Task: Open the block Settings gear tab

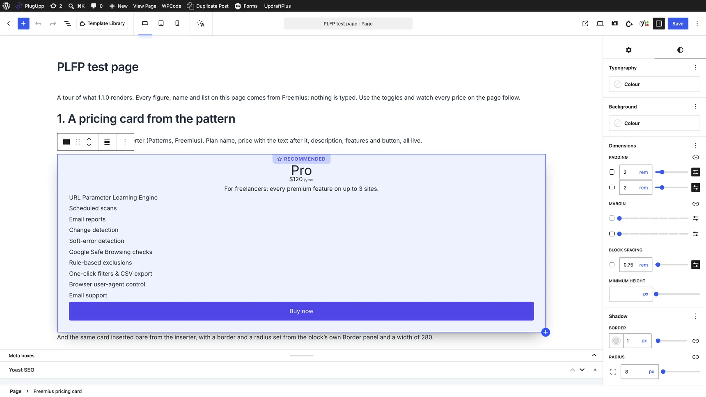Action: pyautogui.click(x=628, y=50)
